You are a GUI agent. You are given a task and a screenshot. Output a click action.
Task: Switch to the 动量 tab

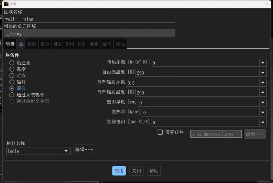click(10, 44)
